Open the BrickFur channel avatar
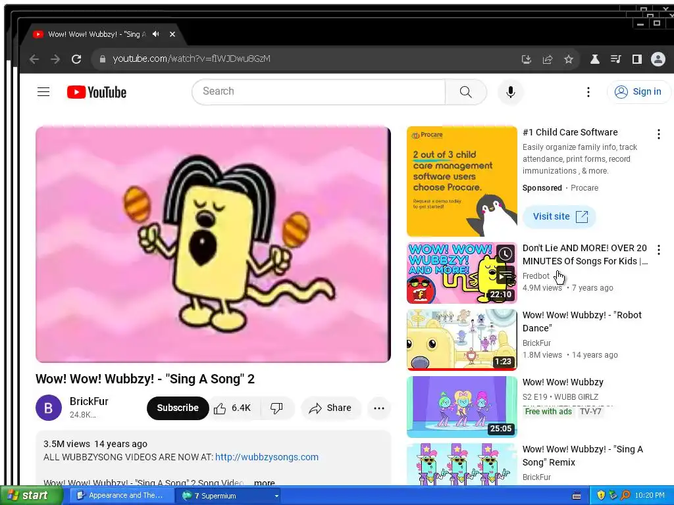 coord(49,408)
